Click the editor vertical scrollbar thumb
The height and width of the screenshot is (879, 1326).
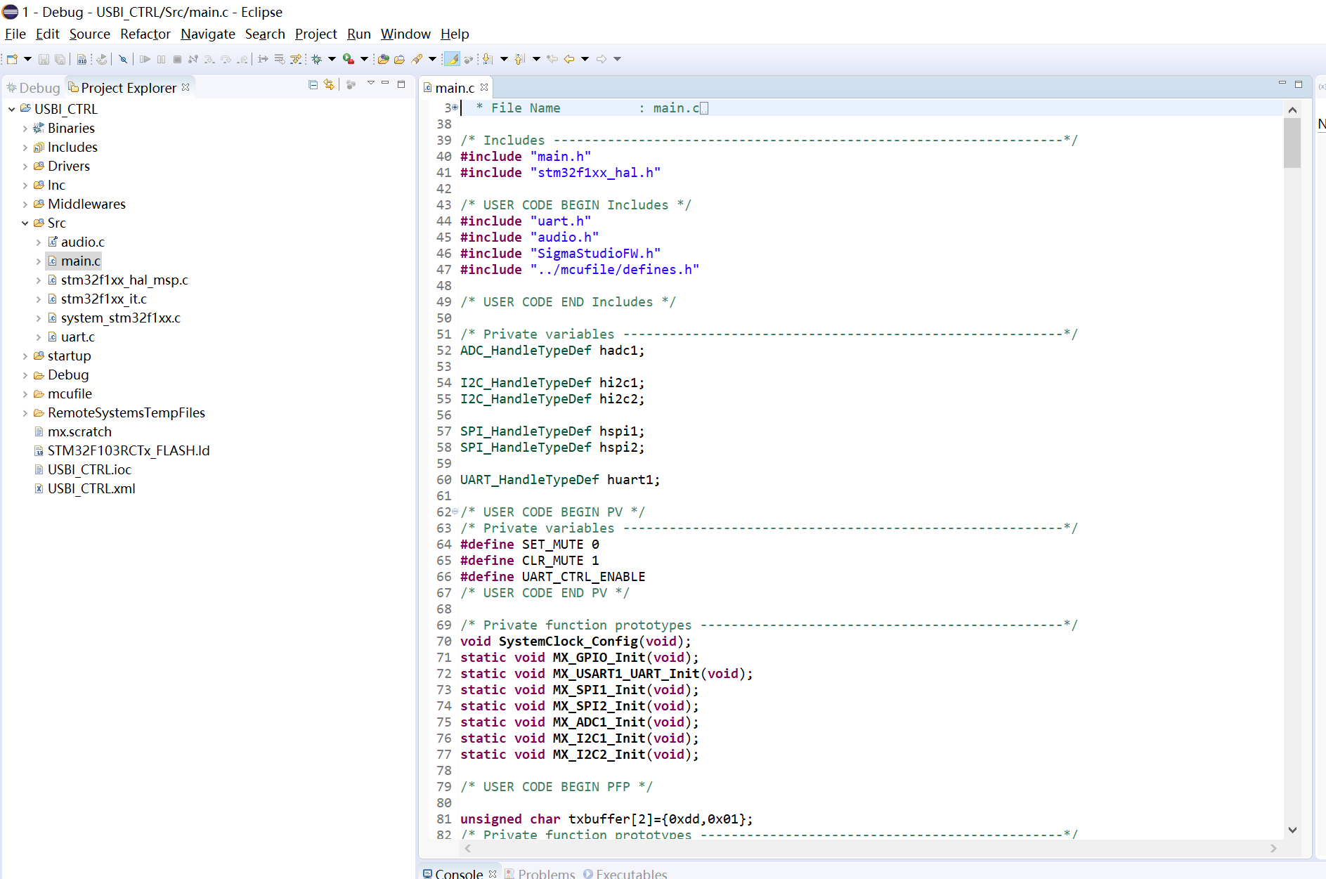1292,143
